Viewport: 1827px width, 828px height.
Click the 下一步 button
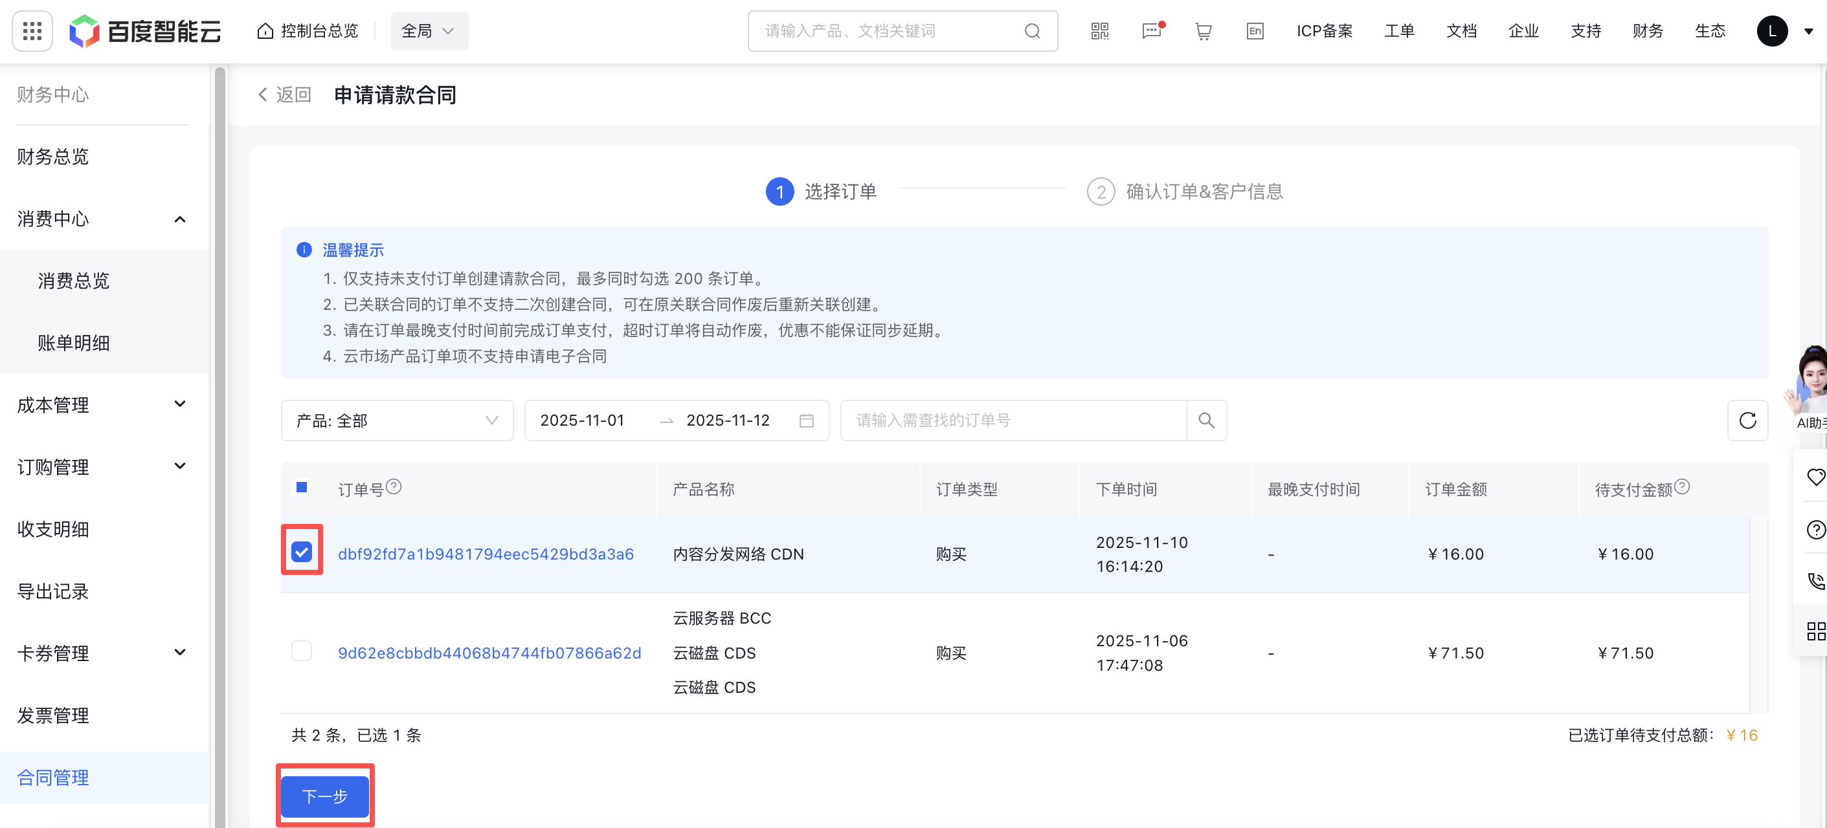point(324,796)
